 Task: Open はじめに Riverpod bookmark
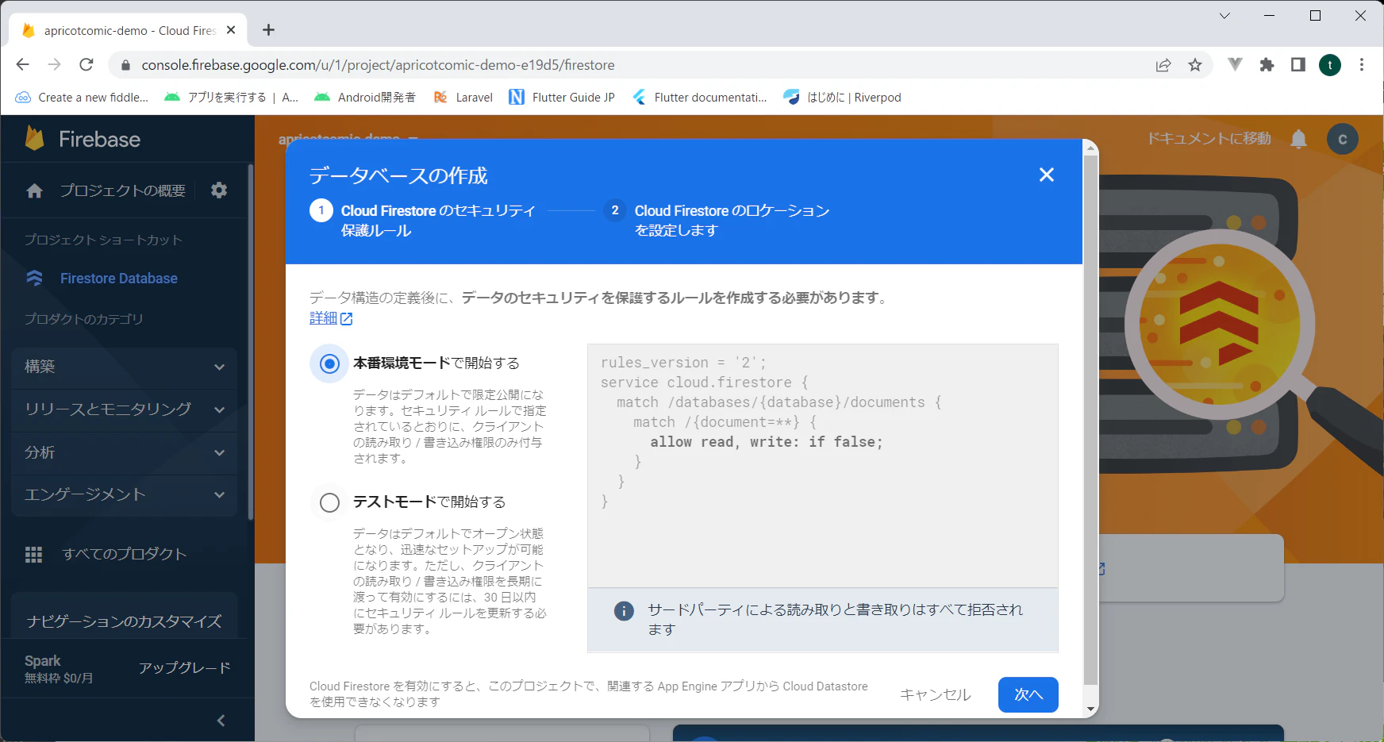[842, 98]
